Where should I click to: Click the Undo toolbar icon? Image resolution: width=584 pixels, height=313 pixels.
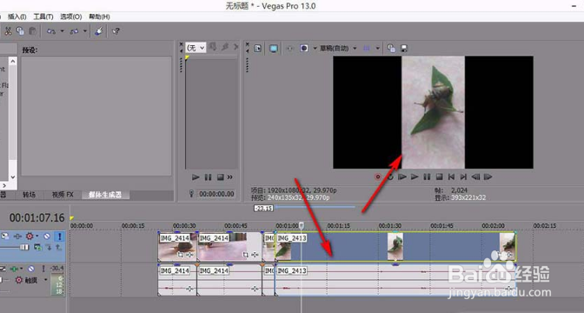click(51, 31)
